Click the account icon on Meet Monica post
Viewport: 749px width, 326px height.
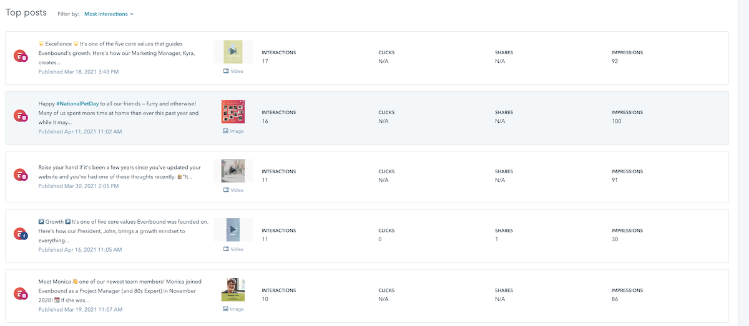point(21,294)
